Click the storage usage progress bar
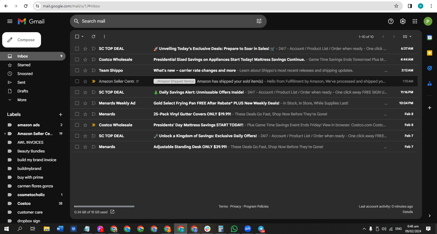Screen dimensions: 437x234 (x=104, y=206)
